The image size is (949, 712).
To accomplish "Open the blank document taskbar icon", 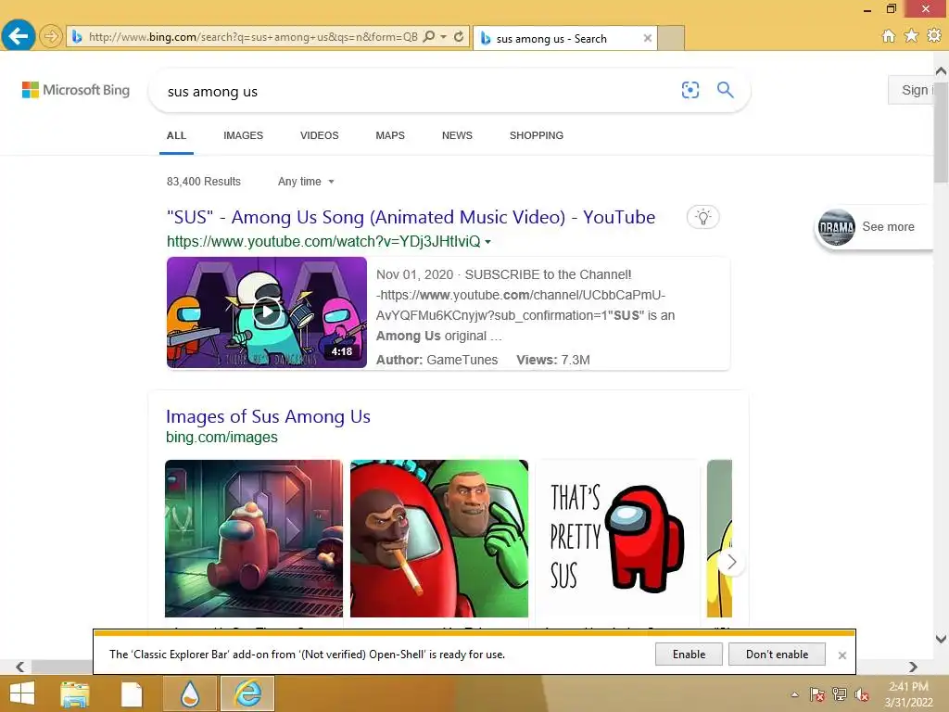I will (132, 693).
